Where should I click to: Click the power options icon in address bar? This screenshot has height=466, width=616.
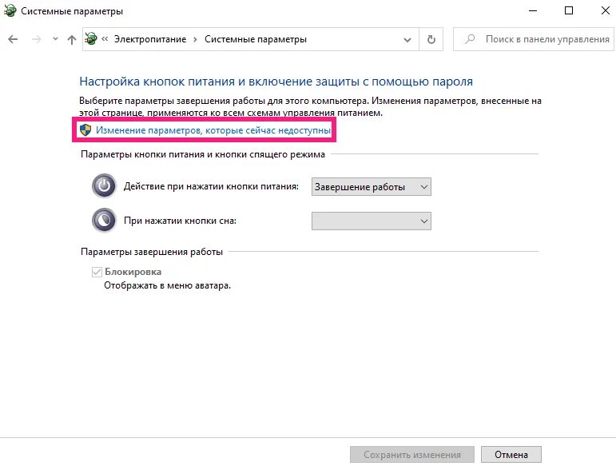91,39
